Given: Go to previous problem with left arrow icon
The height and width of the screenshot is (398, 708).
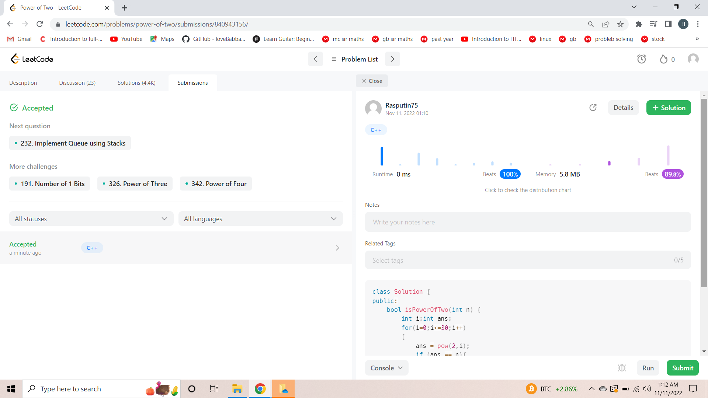Looking at the screenshot, I should (315, 59).
